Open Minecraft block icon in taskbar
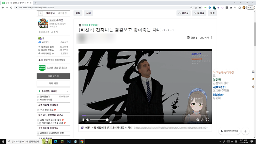This screenshot has height=144, width=256. pos(62,141)
